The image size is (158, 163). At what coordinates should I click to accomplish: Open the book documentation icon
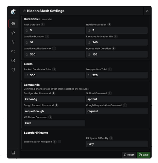[13, 153]
